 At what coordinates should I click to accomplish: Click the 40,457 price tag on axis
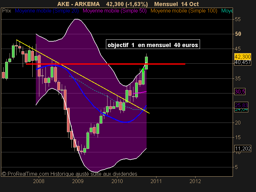coord(243,62)
